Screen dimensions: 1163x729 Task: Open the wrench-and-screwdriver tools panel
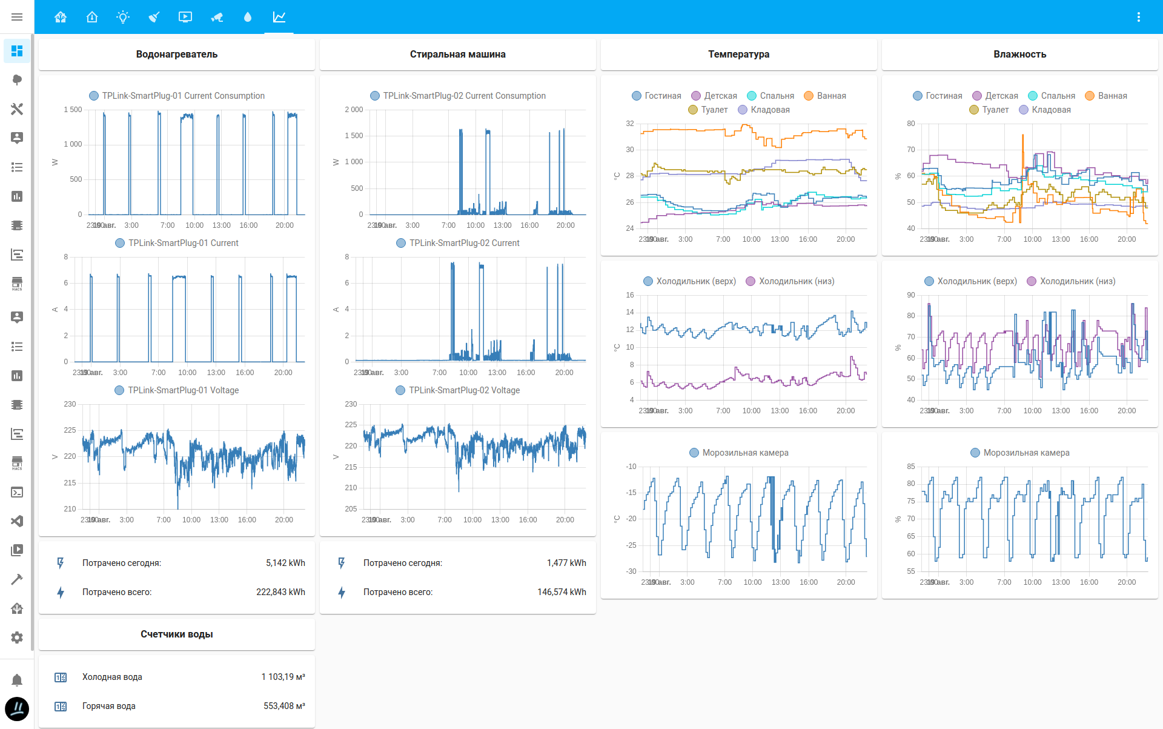[x=17, y=109]
